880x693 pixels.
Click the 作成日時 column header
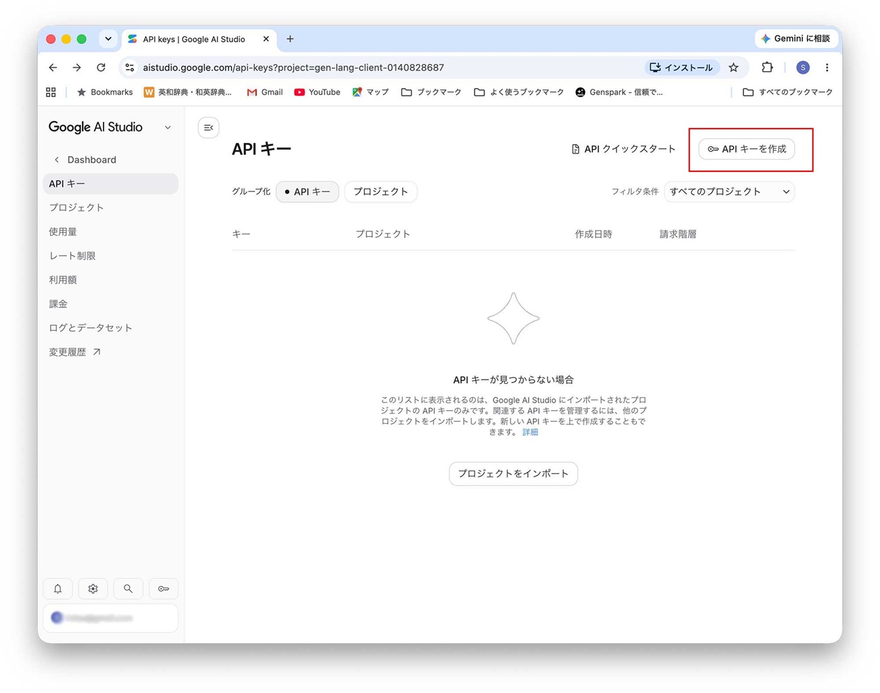[x=594, y=234]
